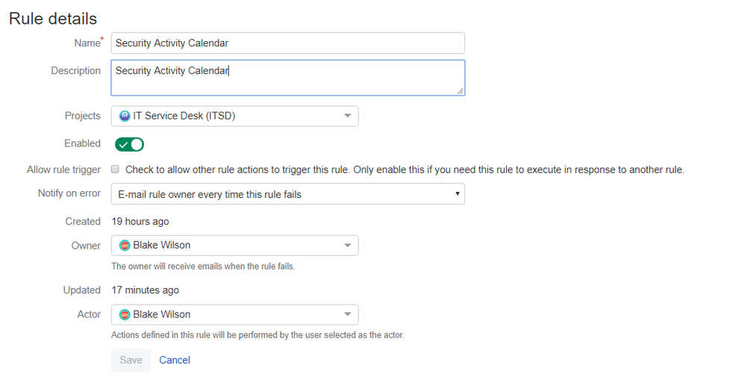Expand the Owner dropdown arrow
The height and width of the screenshot is (377, 745).
tap(347, 246)
